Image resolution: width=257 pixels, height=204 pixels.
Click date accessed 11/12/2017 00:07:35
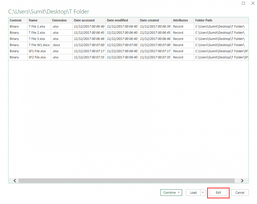tap(89, 57)
